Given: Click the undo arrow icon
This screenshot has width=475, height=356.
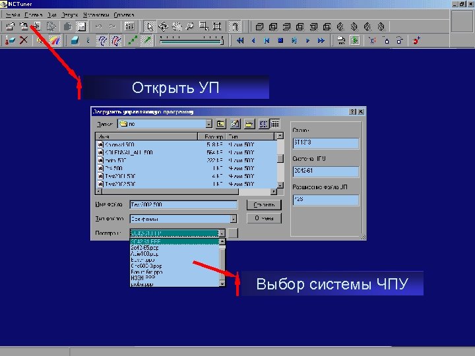Looking at the screenshot, I should [x=98, y=26].
